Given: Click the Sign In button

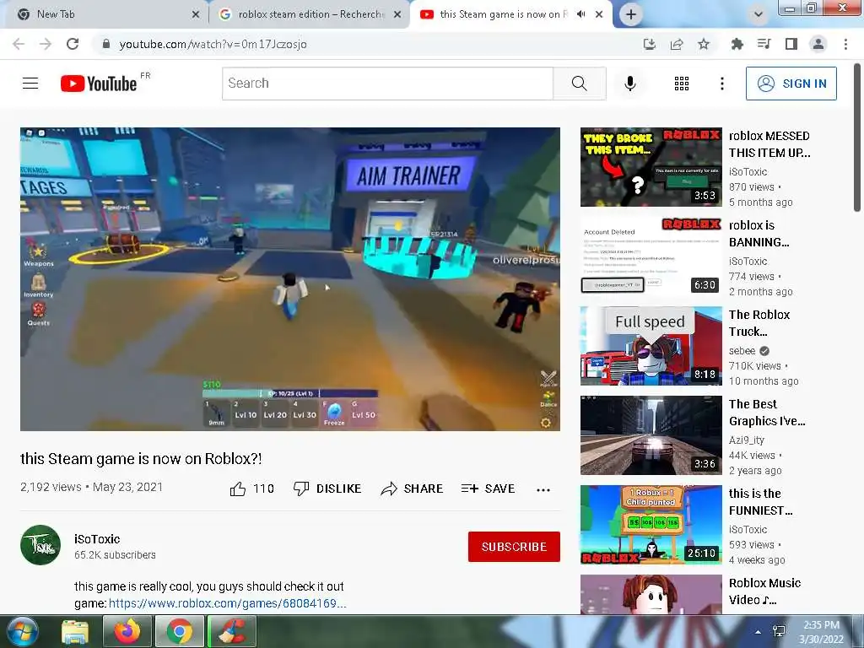Looking at the screenshot, I should (x=791, y=84).
